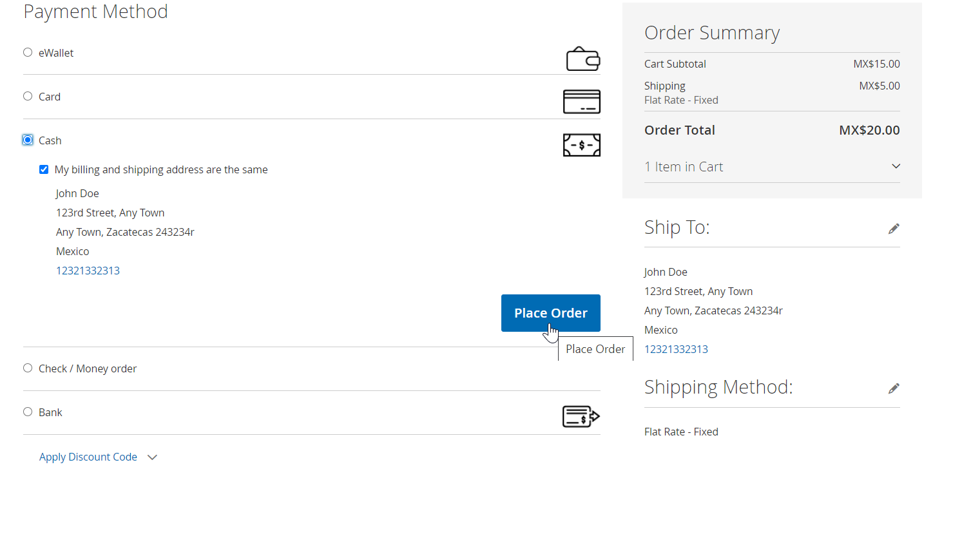Click the Cash banknote icon

581,145
